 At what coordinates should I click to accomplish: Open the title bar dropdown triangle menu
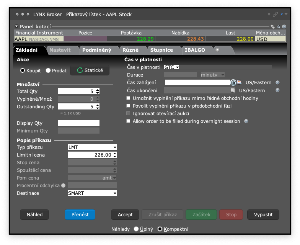[286, 14]
